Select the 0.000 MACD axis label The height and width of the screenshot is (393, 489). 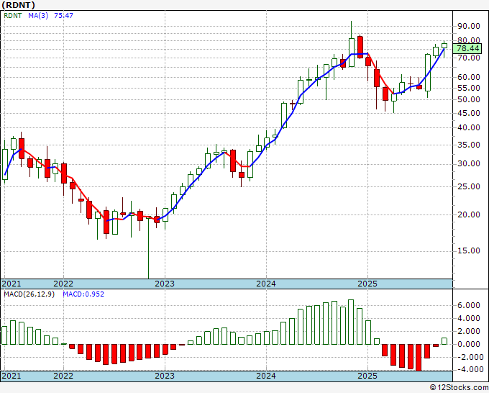tap(468, 344)
